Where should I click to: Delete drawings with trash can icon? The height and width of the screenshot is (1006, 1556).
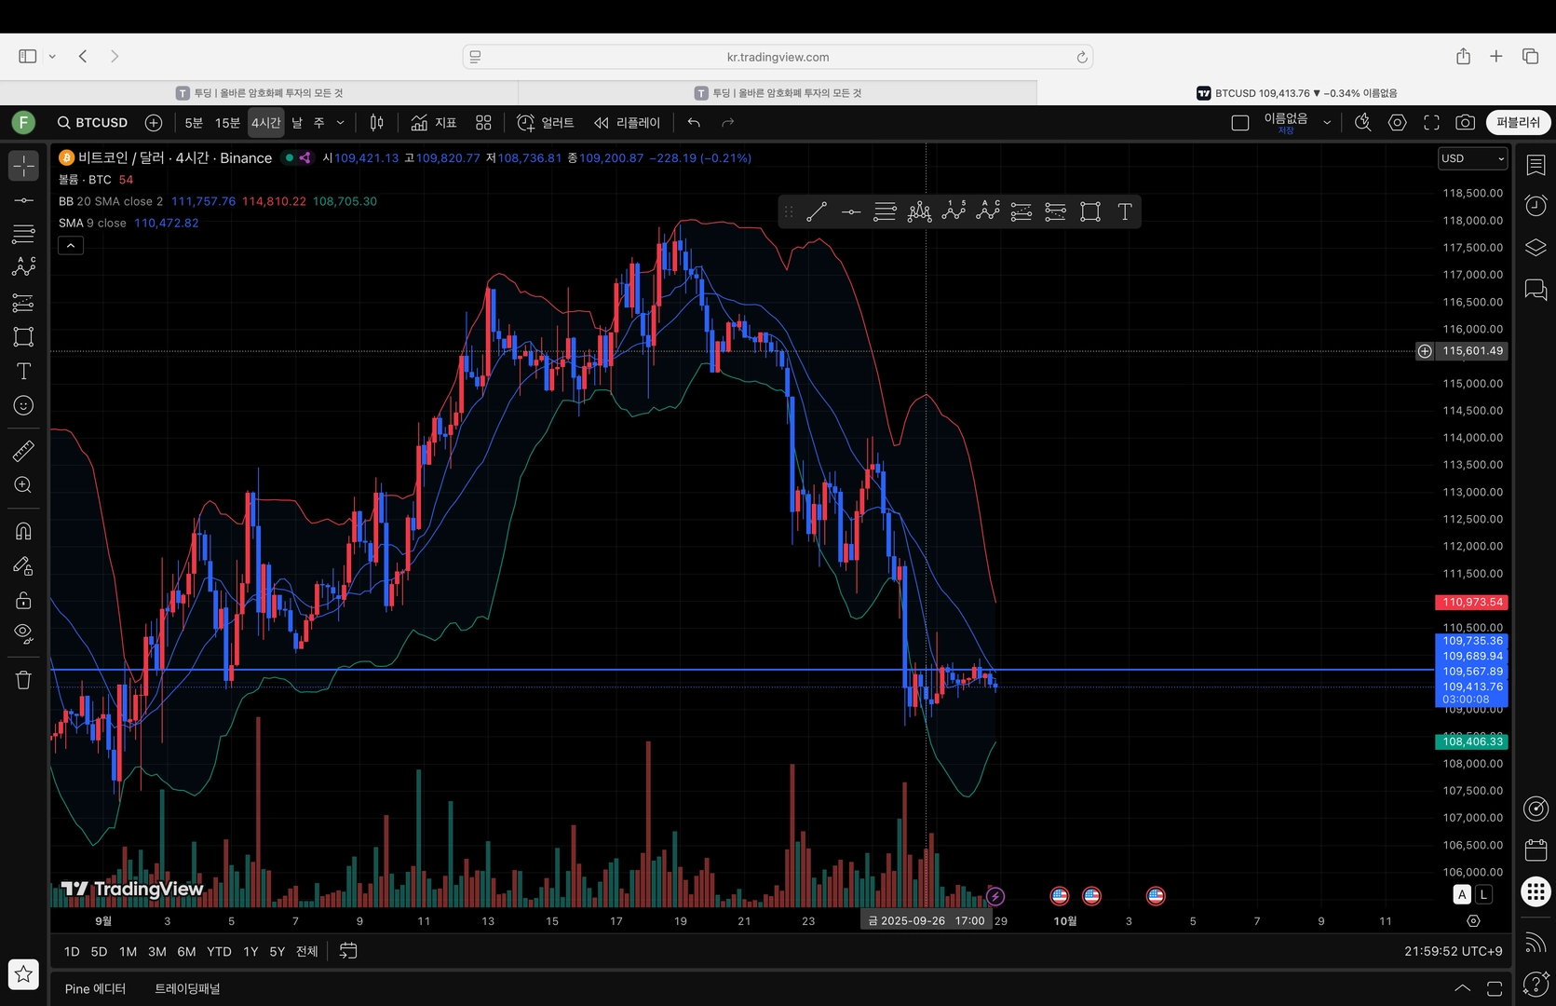click(x=23, y=680)
